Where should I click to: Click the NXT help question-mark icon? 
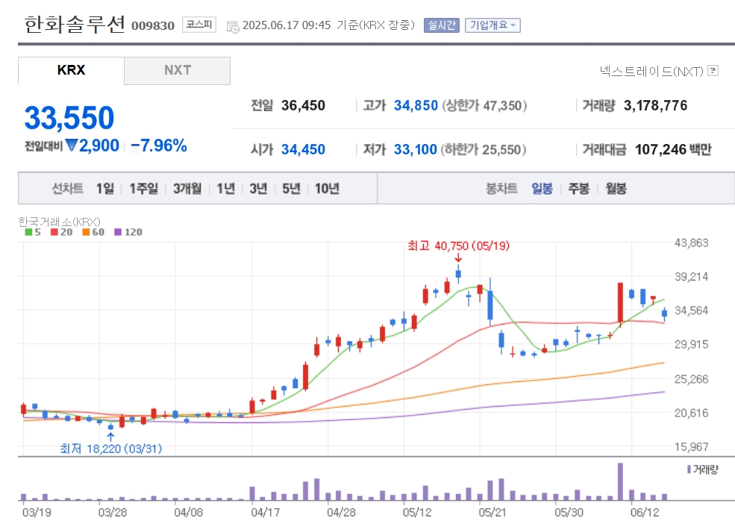713,71
